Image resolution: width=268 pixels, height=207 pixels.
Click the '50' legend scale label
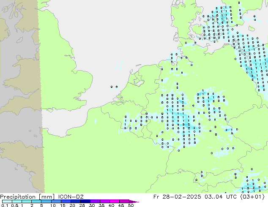[131, 205]
